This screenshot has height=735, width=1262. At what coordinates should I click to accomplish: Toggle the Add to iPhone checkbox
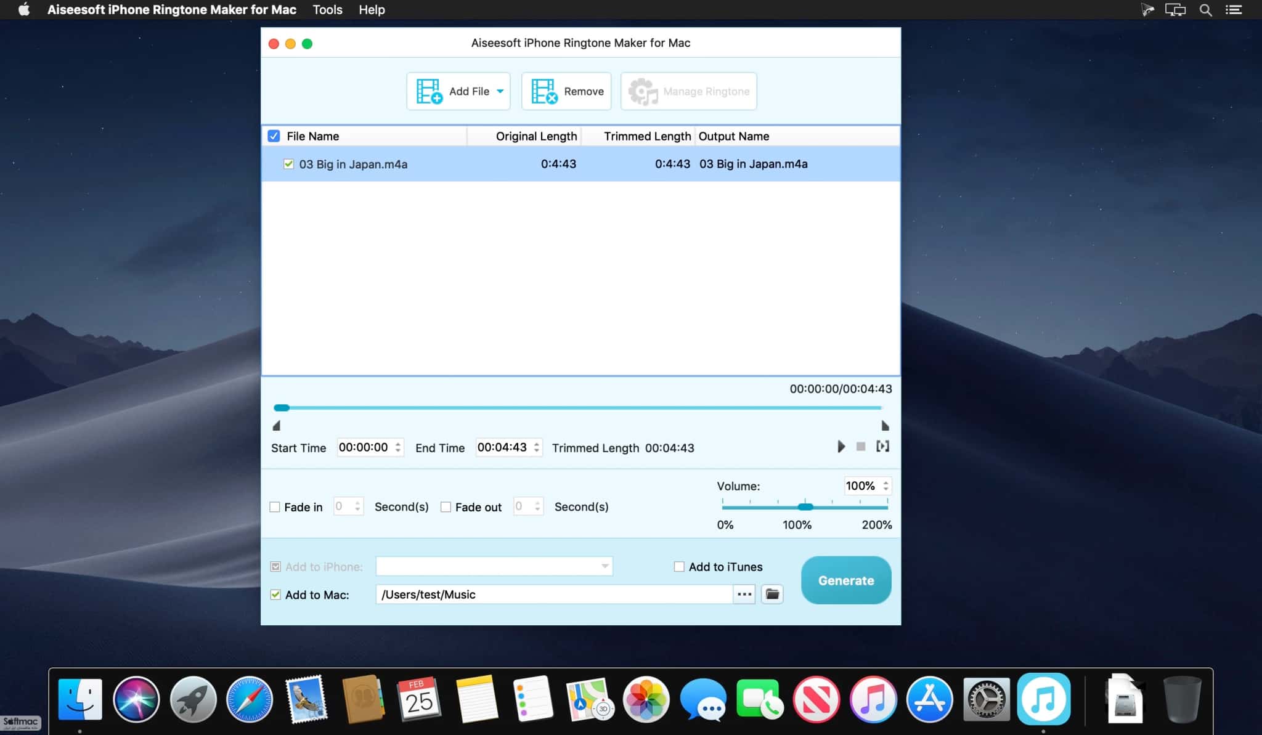tap(275, 567)
